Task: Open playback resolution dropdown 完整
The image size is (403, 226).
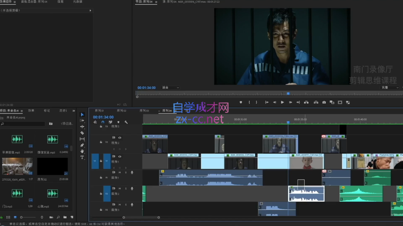Action: click(390, 87)
